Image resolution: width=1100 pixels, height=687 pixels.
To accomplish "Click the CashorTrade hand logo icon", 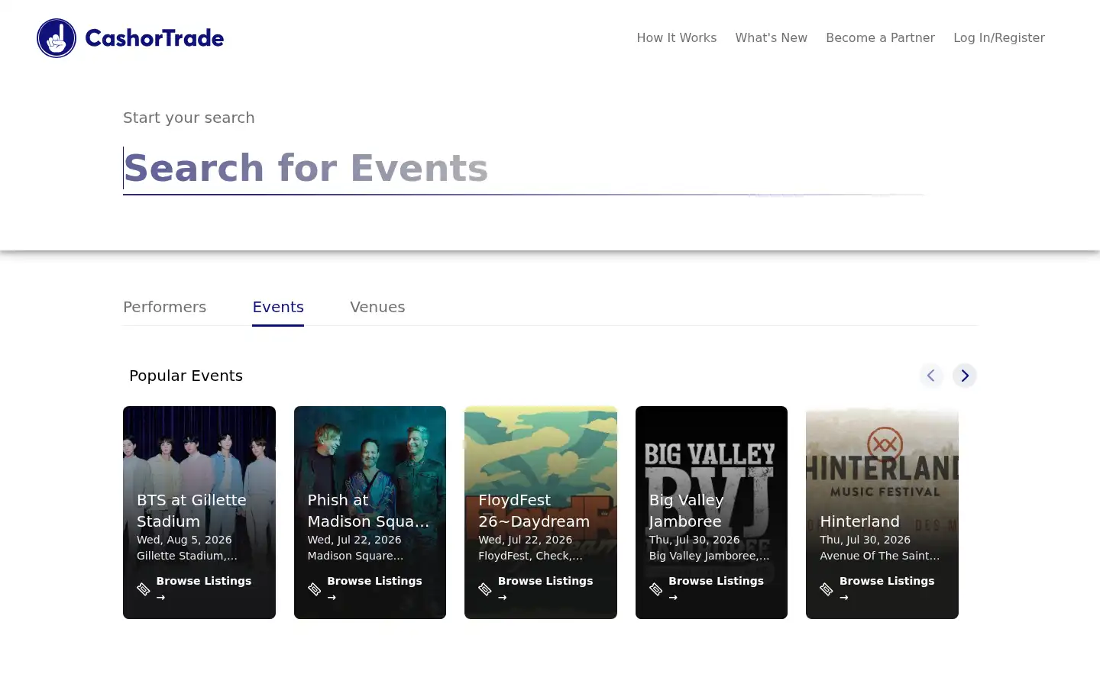I will tap(57, 38).
